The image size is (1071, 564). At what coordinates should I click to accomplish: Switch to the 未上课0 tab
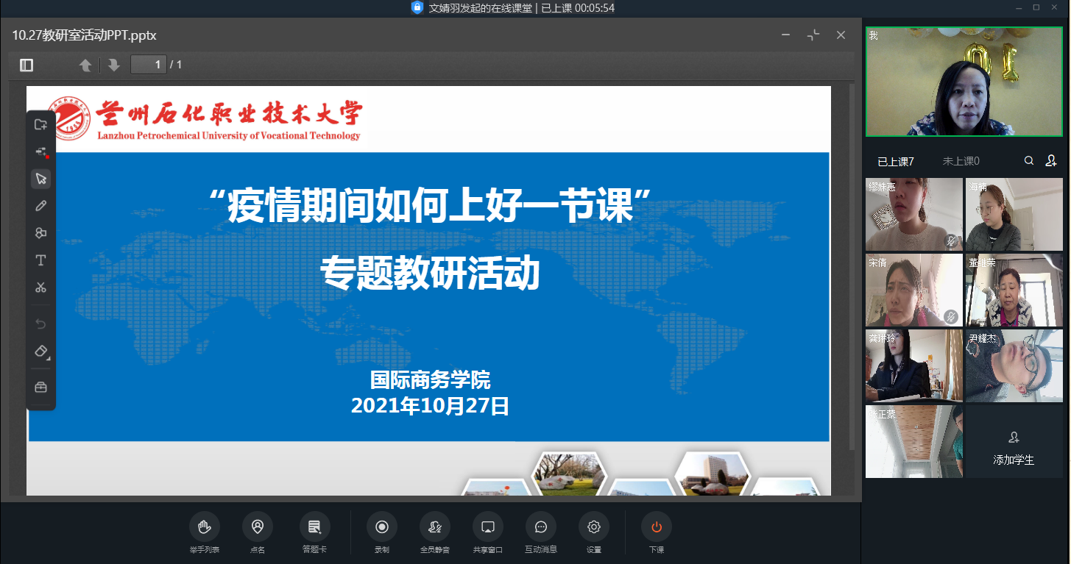[961, 161]
